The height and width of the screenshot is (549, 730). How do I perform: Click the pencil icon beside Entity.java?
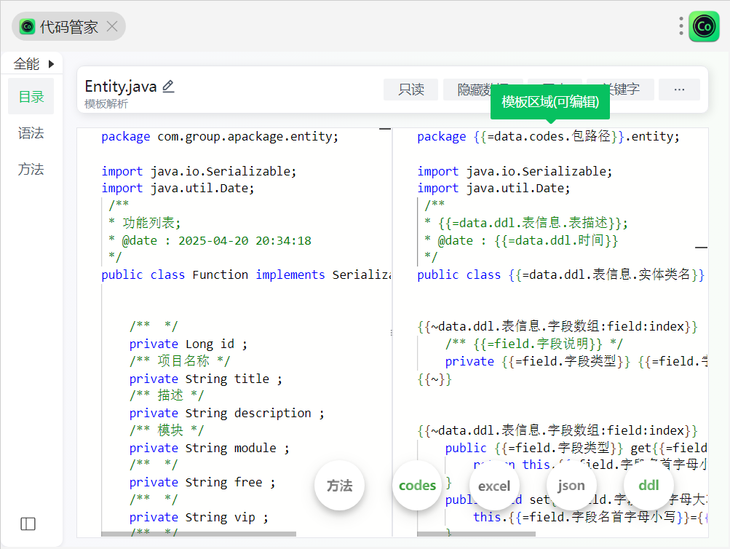click(168, 87)
